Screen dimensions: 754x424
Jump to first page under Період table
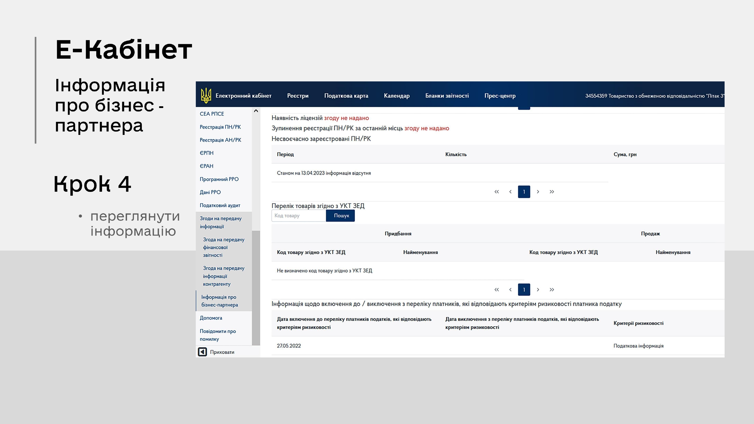(496, 192)
